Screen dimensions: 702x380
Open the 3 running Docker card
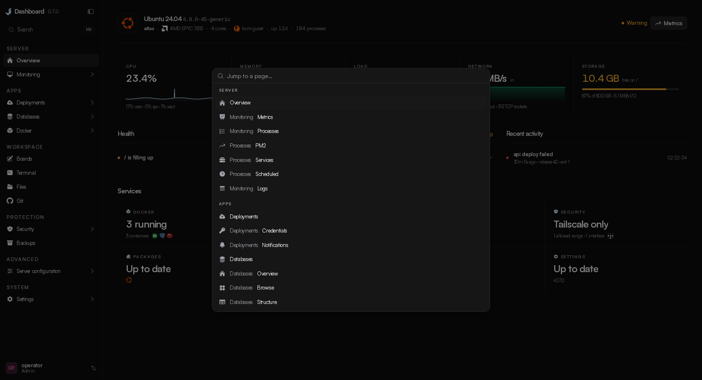[166, 224]
